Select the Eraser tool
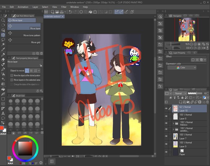 (3, 59)
